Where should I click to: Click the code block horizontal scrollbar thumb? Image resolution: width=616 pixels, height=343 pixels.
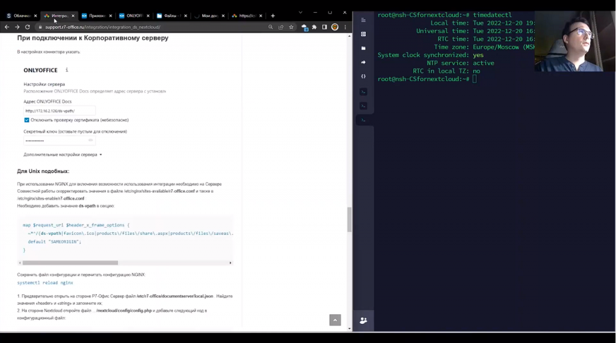[70, 263]
